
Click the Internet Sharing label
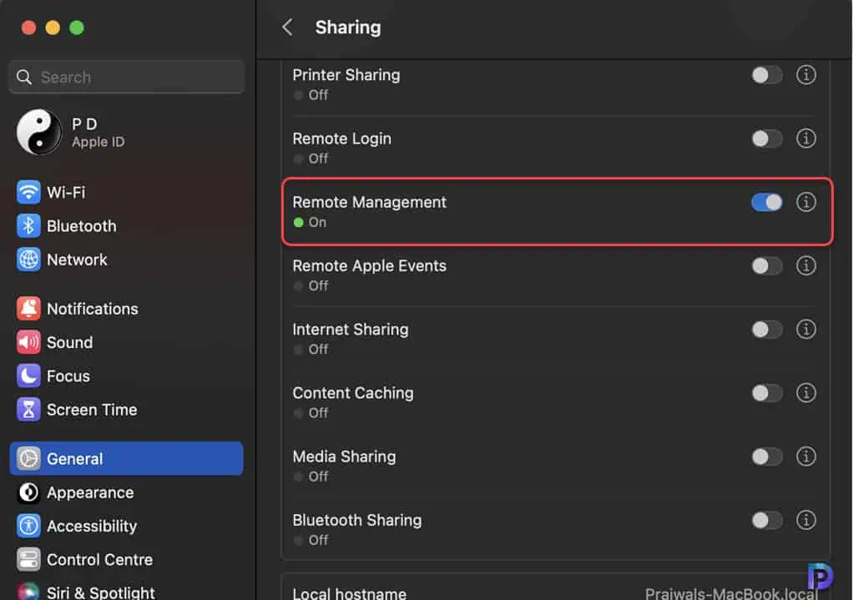tap(351, 330)
